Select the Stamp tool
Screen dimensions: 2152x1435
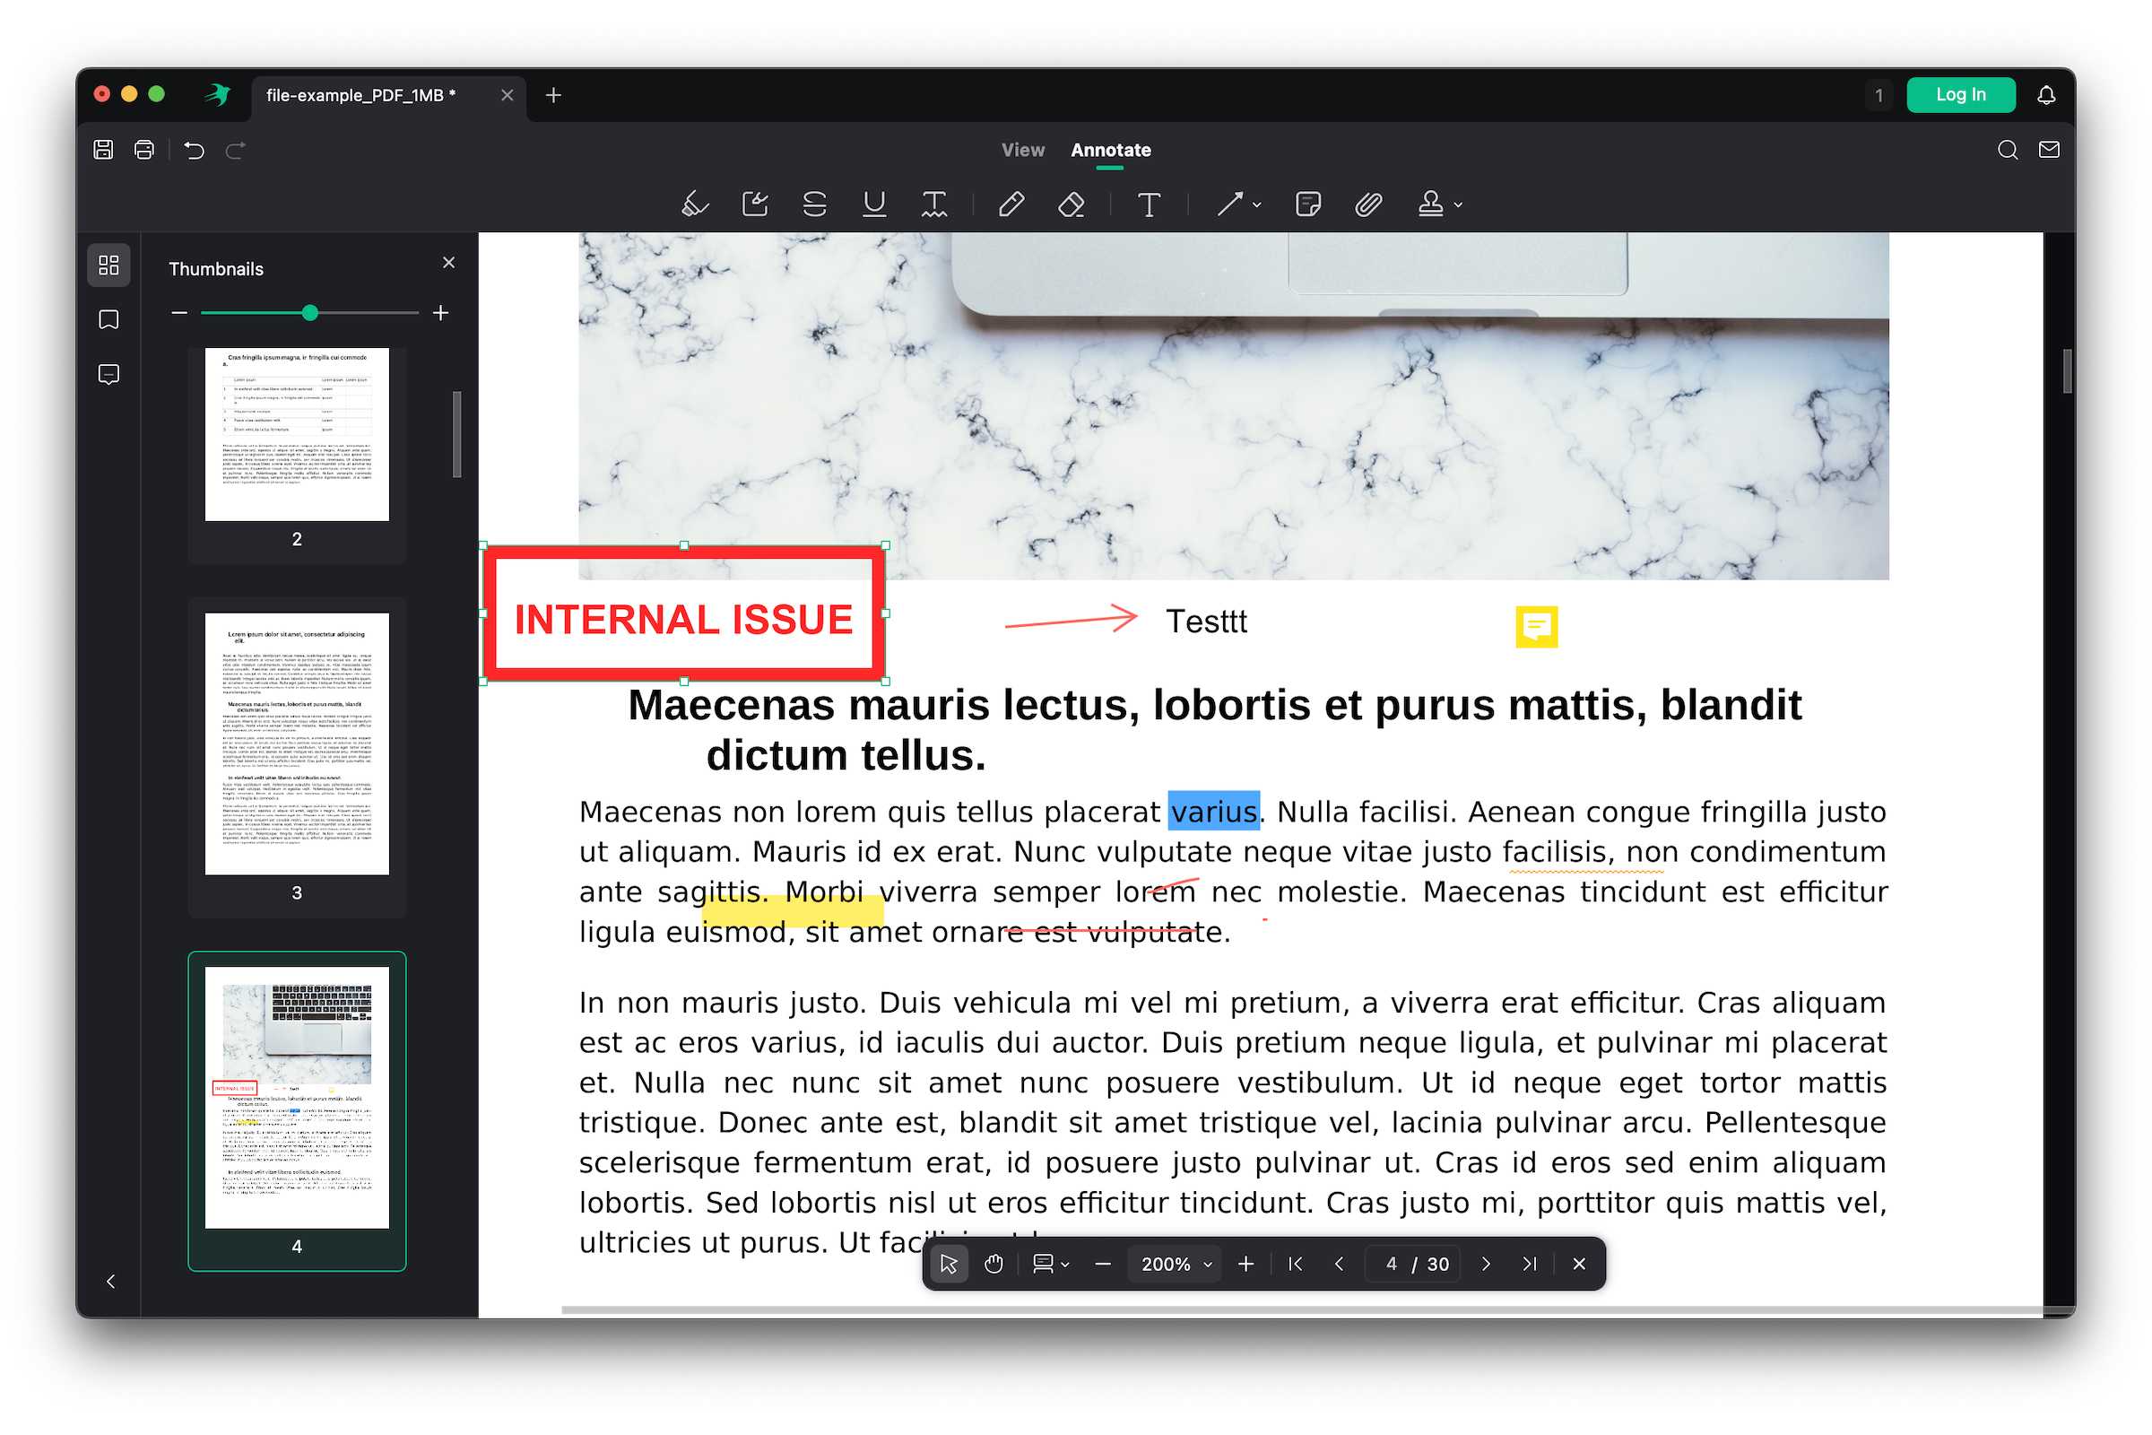(x=1431, y=204)
